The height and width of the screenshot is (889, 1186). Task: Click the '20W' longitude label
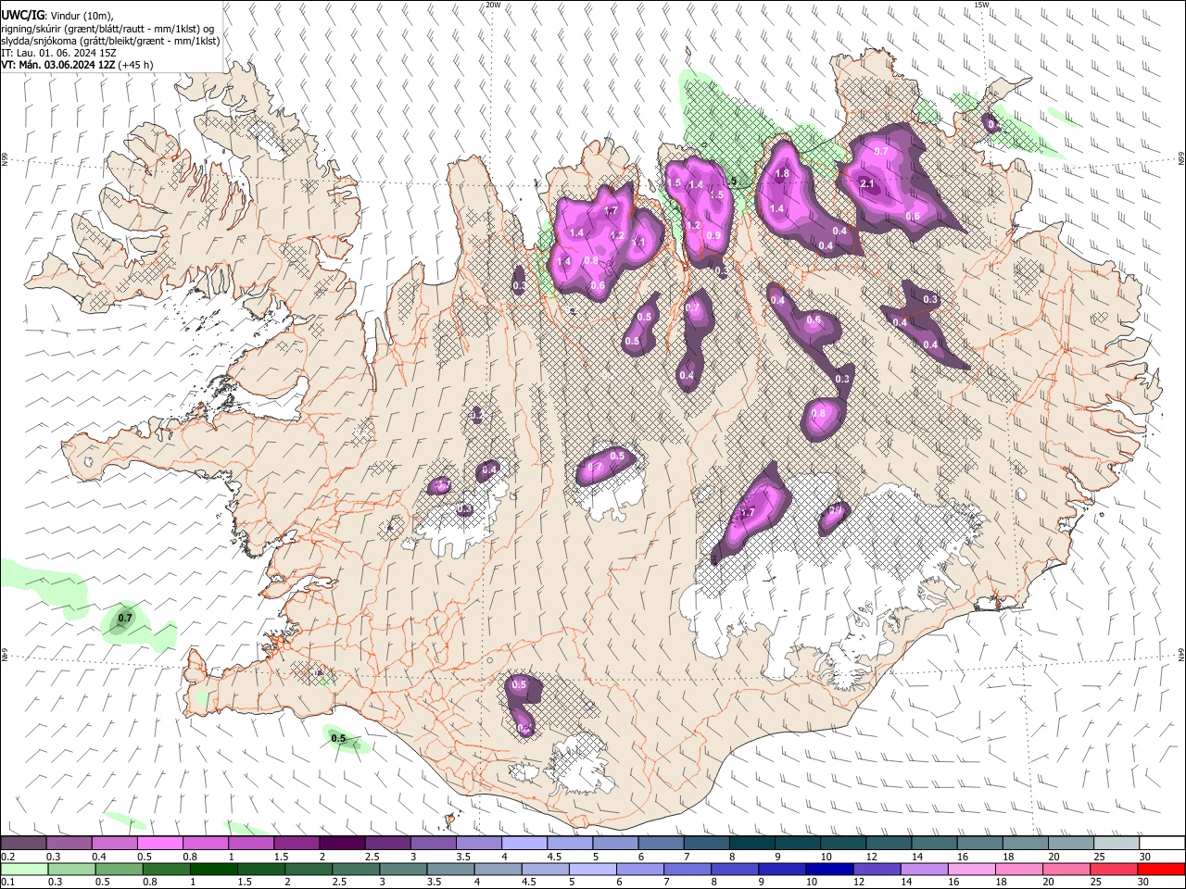tap(494, 5)
